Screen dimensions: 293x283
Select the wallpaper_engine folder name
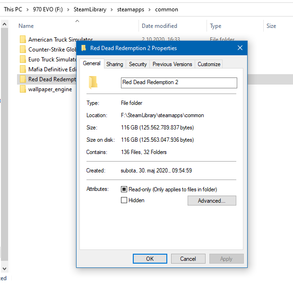(x=50, y=89)
